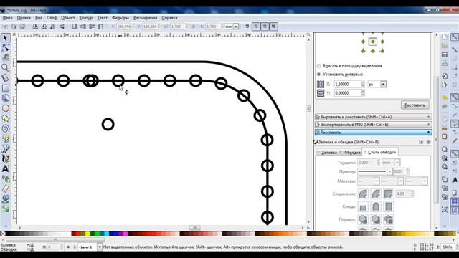Switch to the 'Обводка' tab
The width and height of the screenshot is (459, 258).
click(350, 153)
